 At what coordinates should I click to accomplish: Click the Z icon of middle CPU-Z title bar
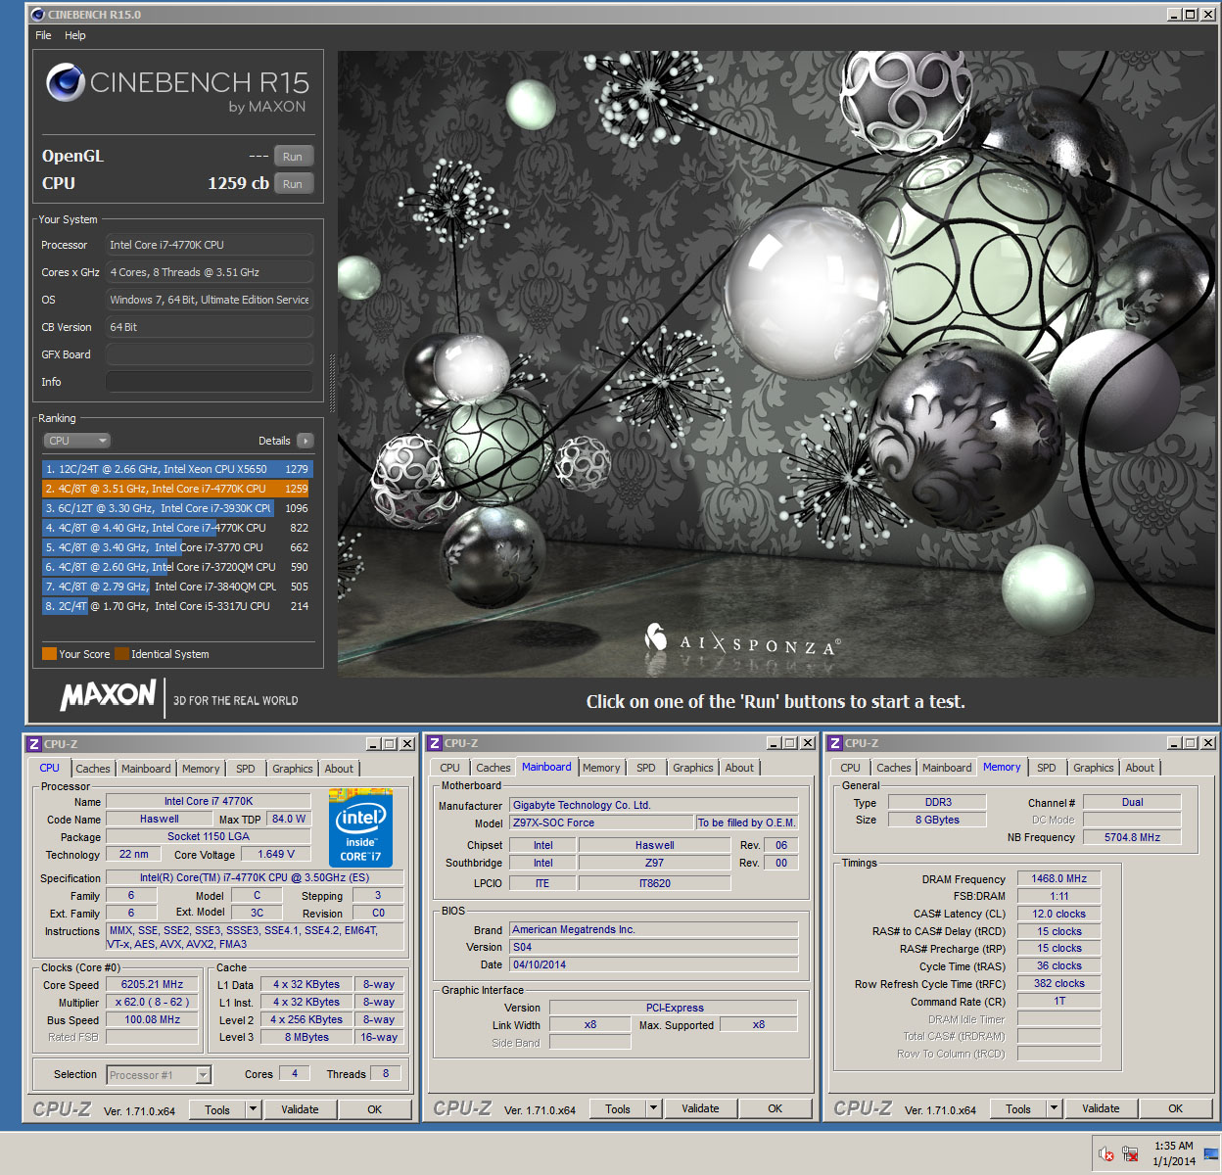(435, 743)
